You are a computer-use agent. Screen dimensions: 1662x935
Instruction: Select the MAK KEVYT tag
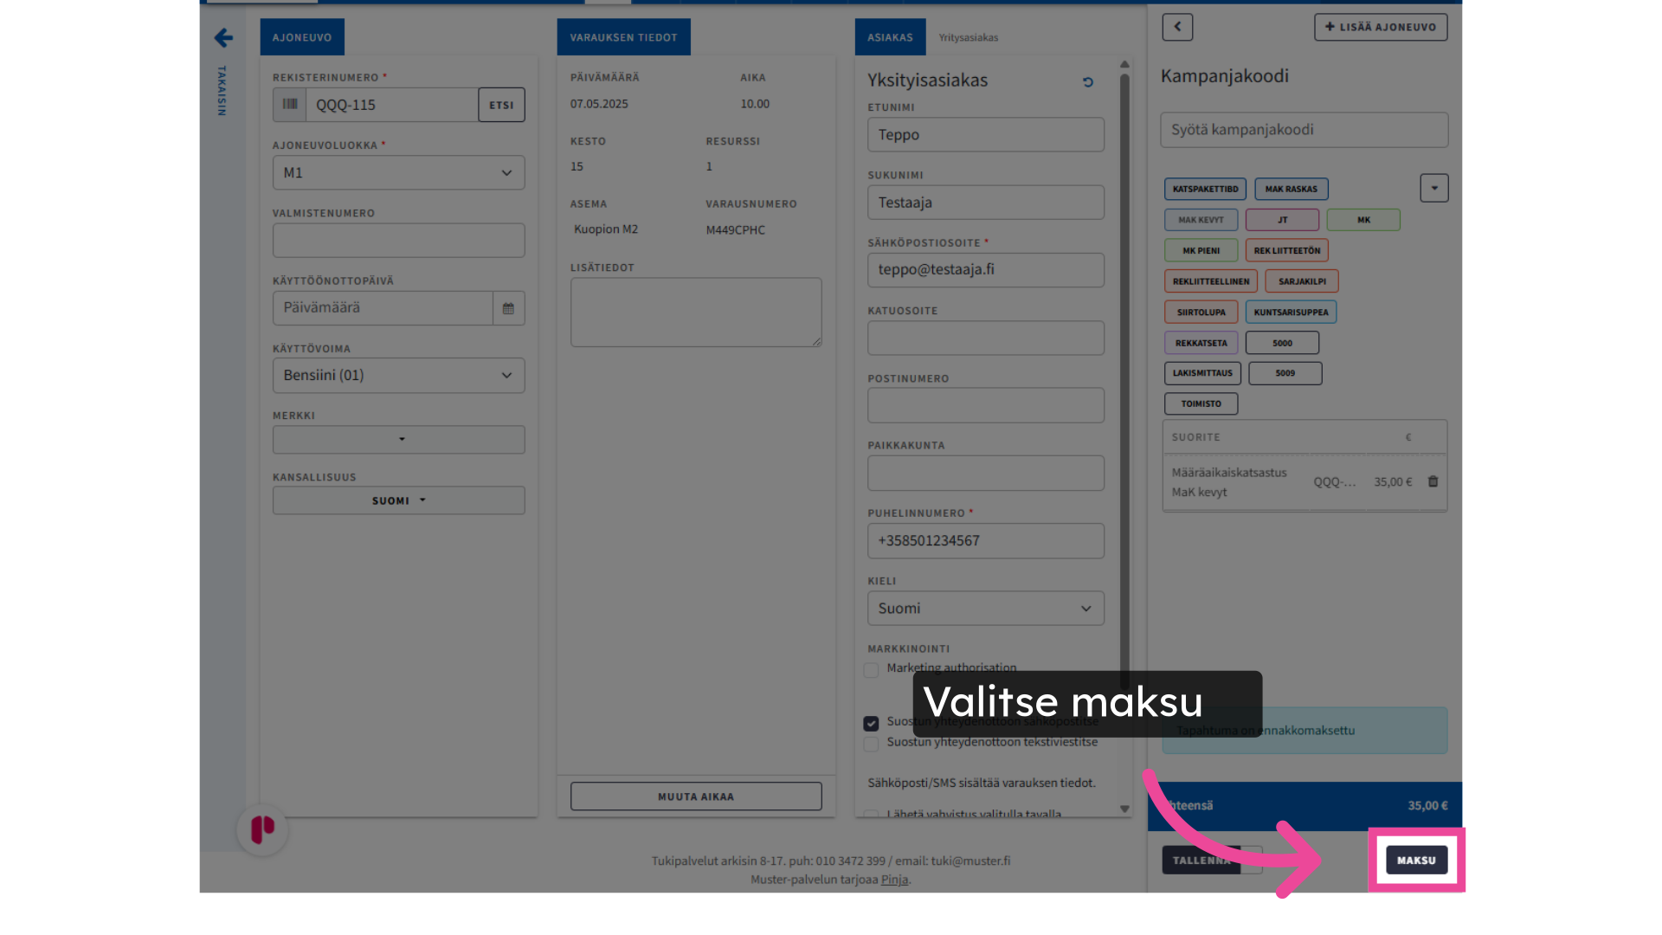pyautogui.click(x=1201, y=220)
